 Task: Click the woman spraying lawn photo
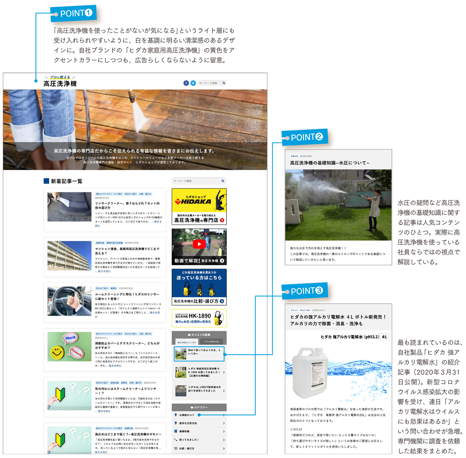[338, 205]
